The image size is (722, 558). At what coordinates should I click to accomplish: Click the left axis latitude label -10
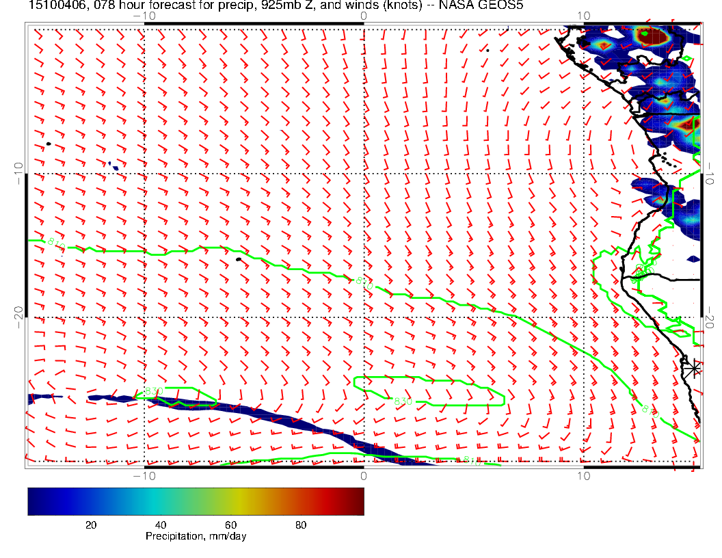coord(19,173)
